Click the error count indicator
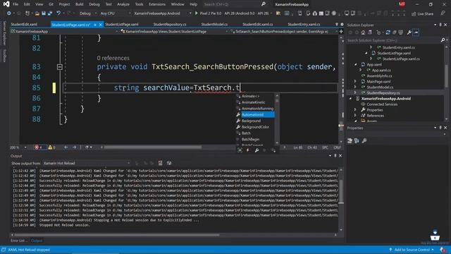This screenshot has width=451, height=254. 40,147
